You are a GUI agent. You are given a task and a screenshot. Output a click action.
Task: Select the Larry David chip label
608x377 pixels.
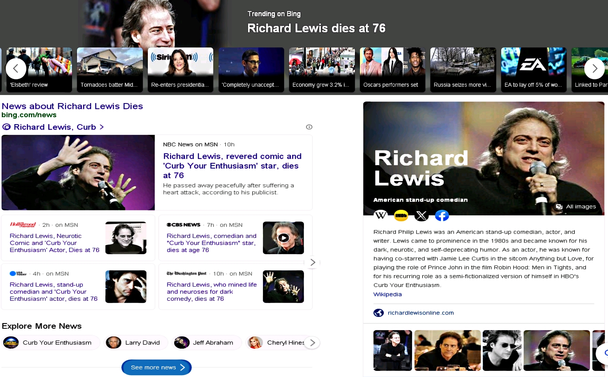pyautogui.click(x=142, y=343)
